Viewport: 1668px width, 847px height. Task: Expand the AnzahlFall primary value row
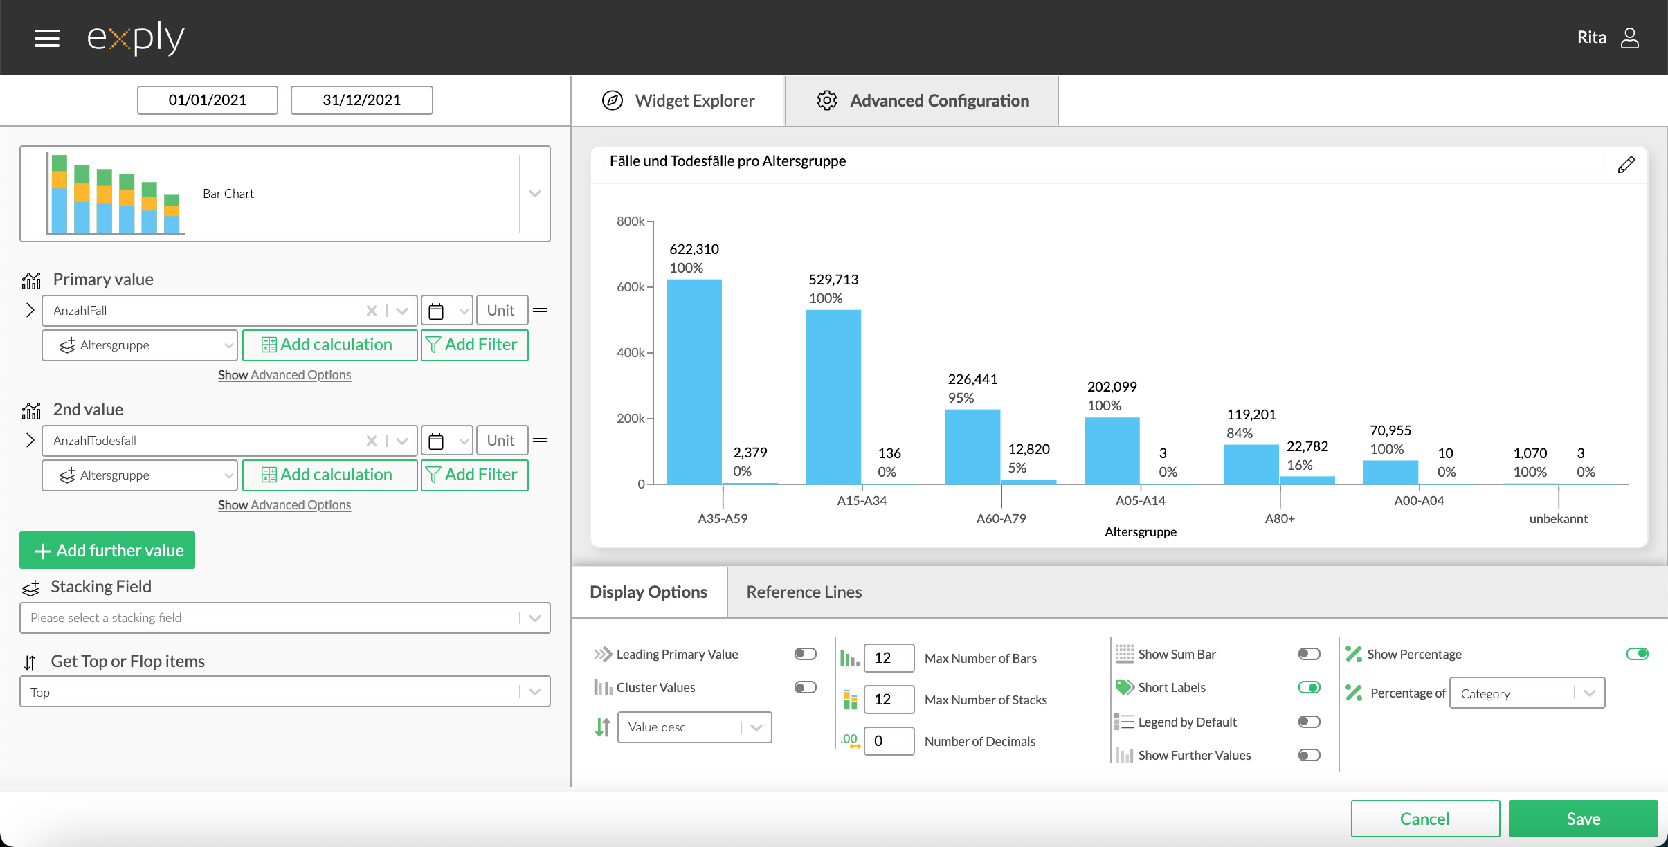(30, 310)
